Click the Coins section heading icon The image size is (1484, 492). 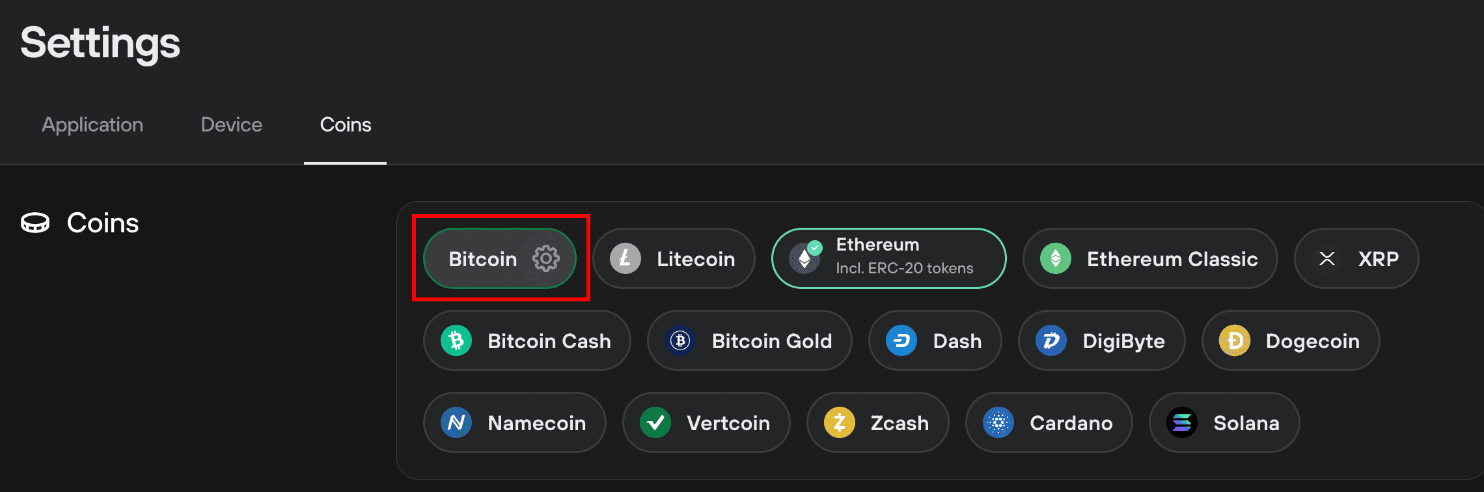tap(35, 223)
